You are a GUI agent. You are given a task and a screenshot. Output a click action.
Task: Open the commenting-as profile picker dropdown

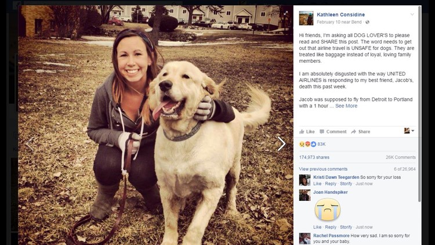pos(409,131)
